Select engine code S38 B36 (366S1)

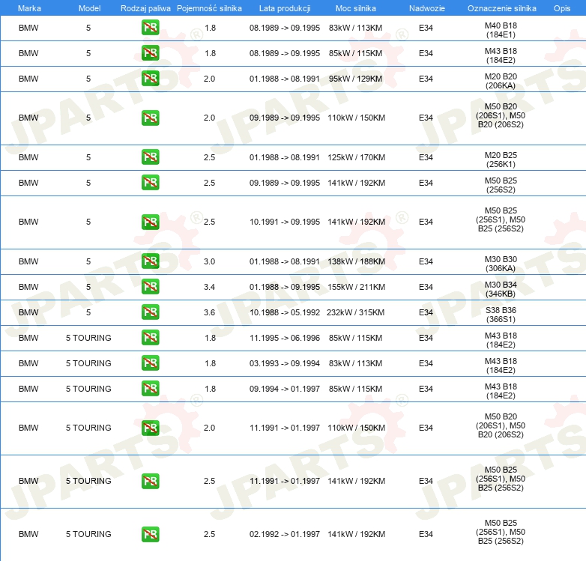[501, 315]
